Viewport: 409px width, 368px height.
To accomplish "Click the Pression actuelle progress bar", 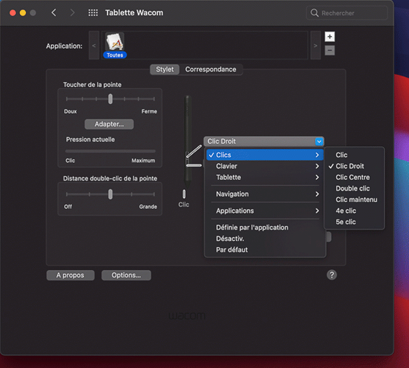I will (x=110, y=151).
